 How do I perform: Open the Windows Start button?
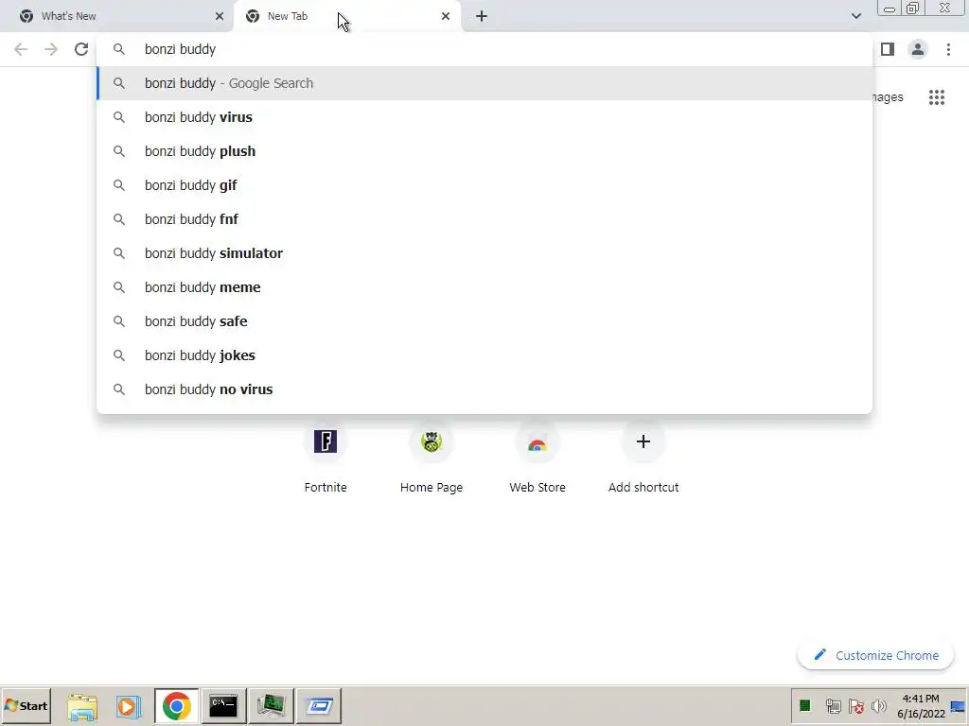(26, 705)
